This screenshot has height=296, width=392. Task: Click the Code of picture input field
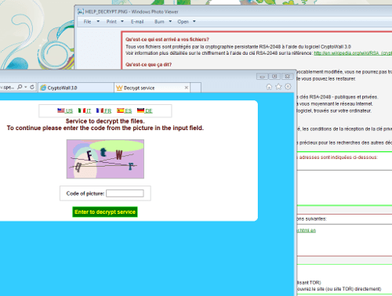tap(125, 193)
